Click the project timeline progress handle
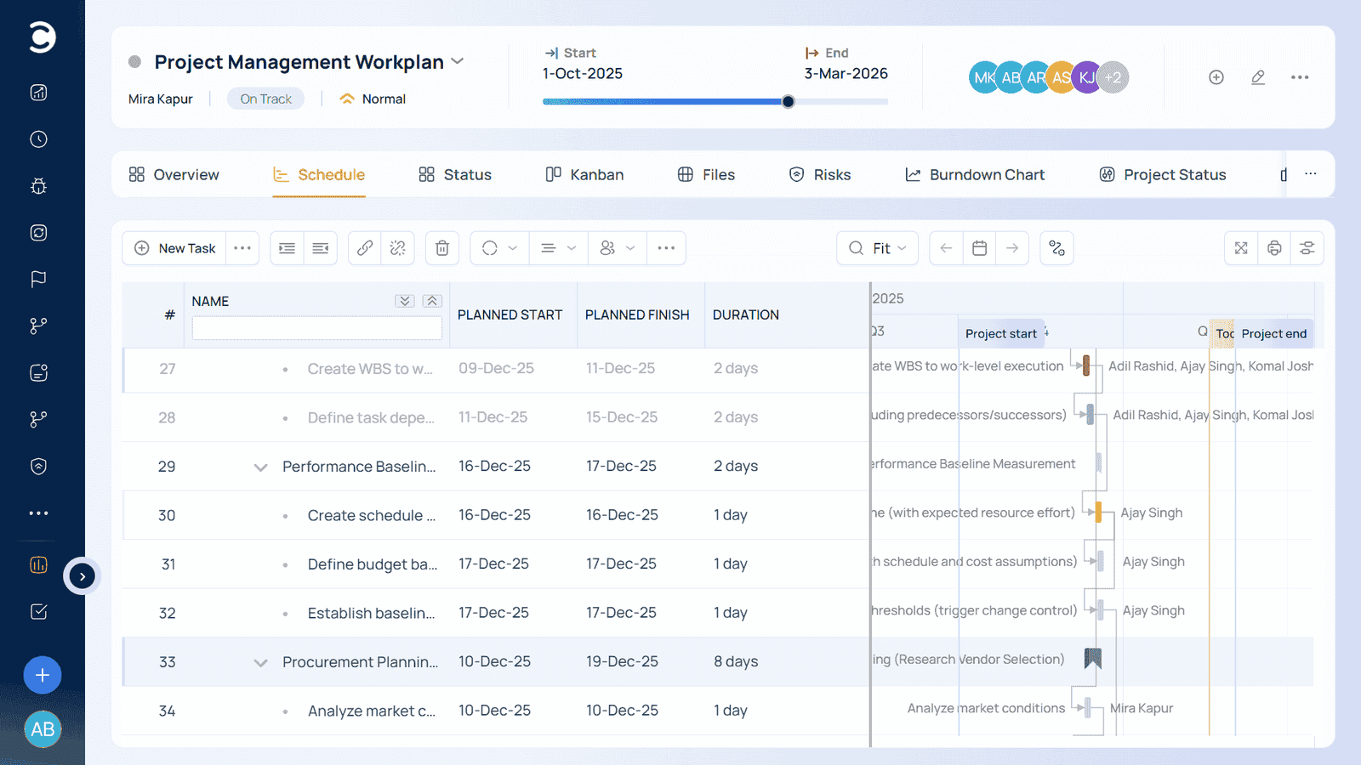 (789, 102)
